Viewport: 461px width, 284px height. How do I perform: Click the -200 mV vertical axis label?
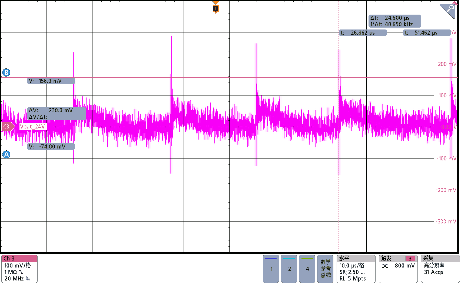(x=446, y=190)
